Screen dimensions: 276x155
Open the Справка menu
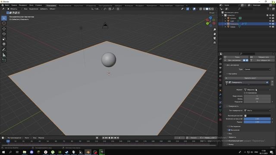(38, 5)
